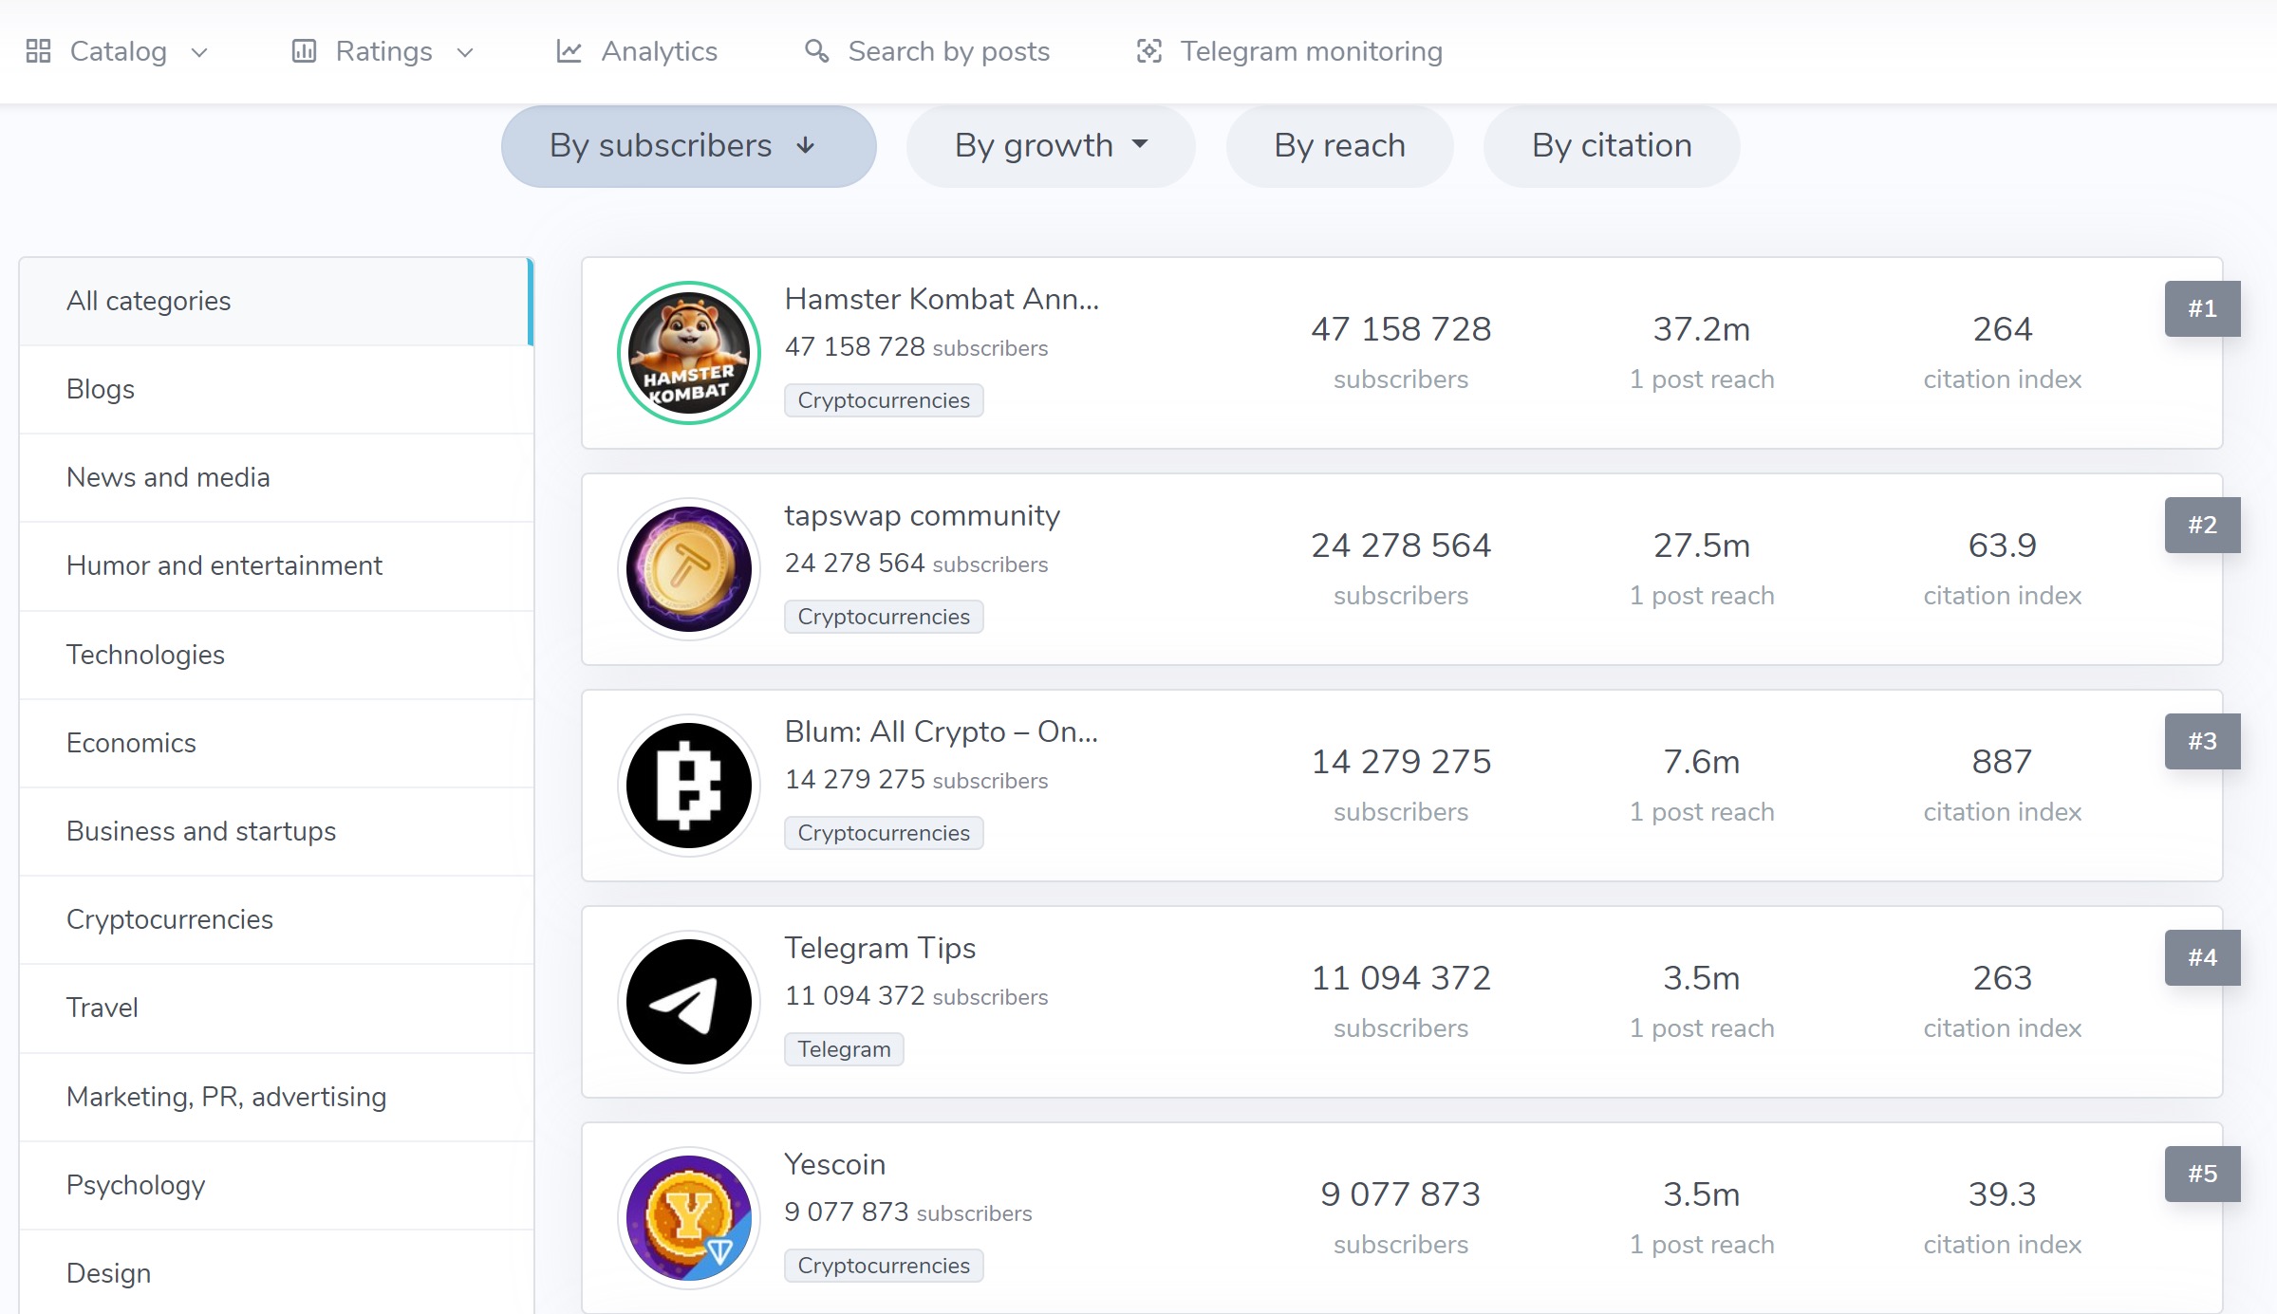The image size is (2277, 1314).
Task: Click the Blum channel logo avatar
Action: point(689,786)
